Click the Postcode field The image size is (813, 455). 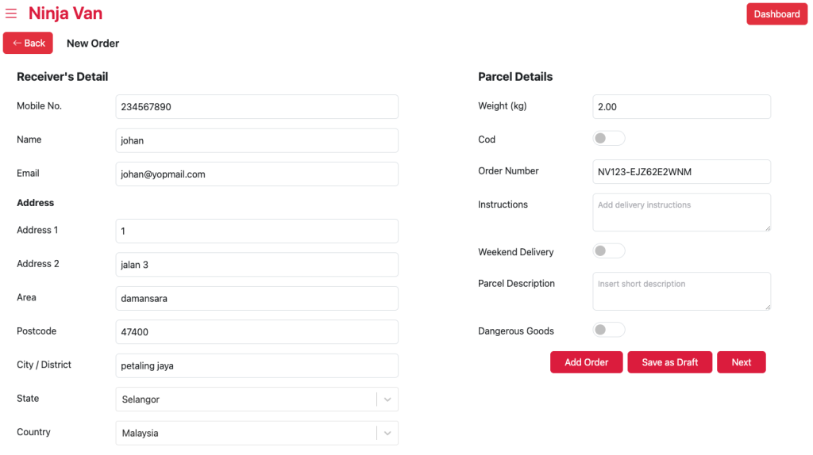(256, 332)
